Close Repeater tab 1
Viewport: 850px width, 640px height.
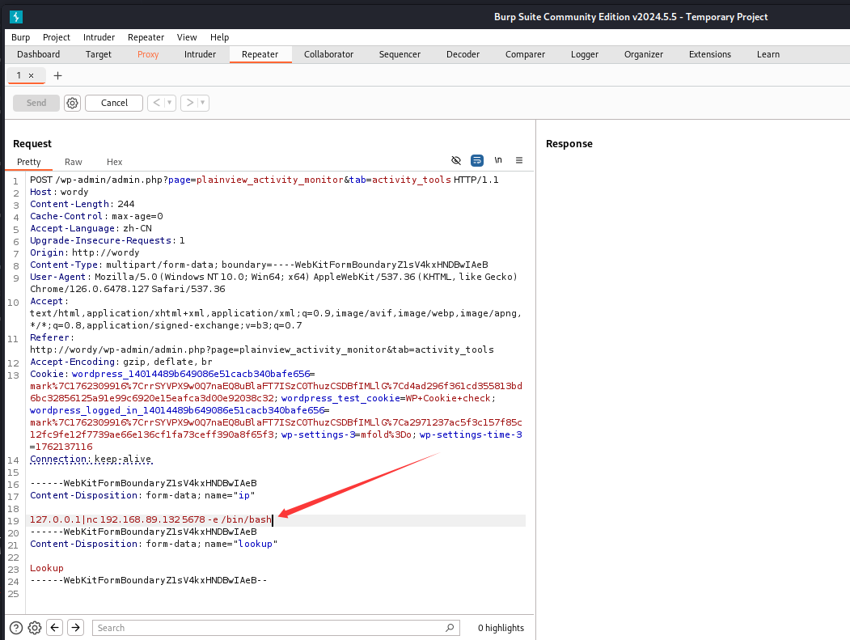pyautogui.click(x=31, y=75)
